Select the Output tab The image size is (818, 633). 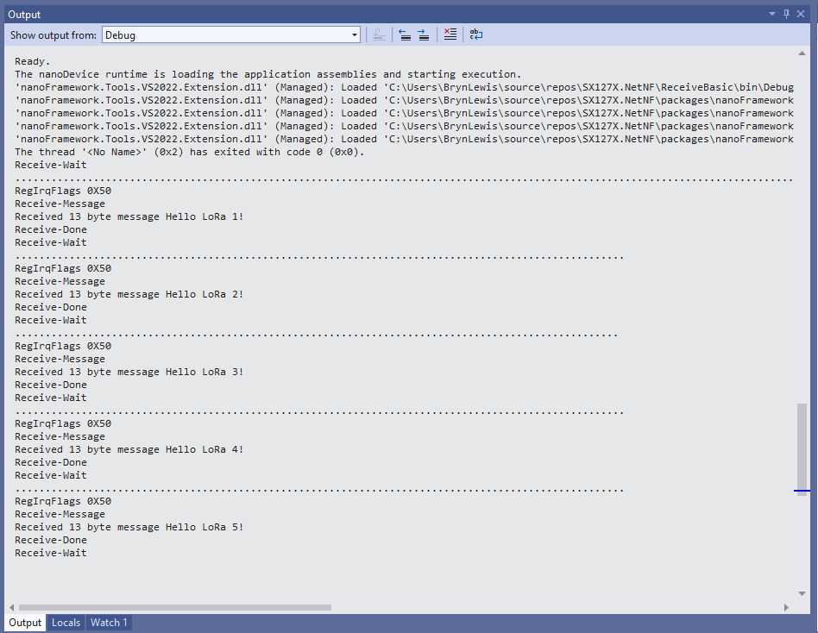click(x=25, y=623)
